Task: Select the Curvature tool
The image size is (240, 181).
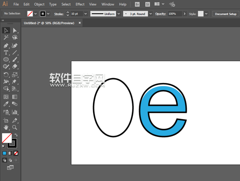Action: point(15,46)
